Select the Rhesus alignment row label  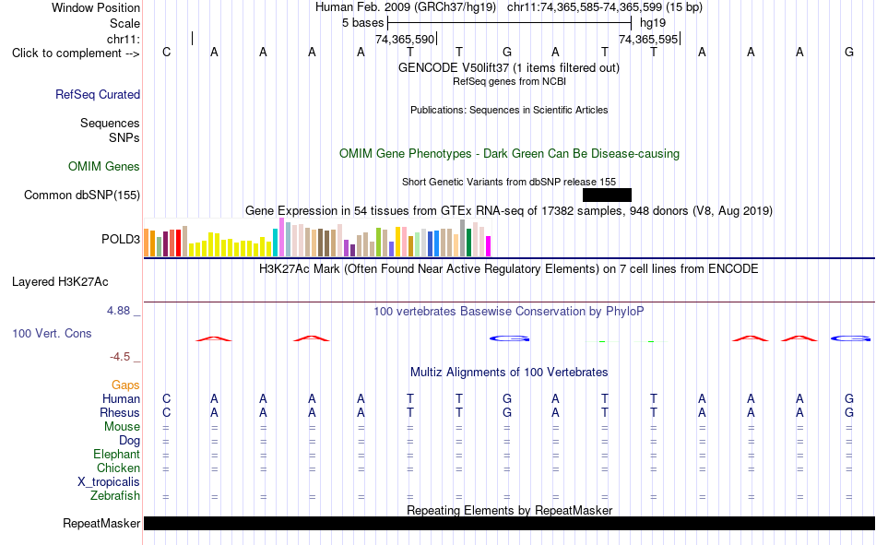tap(120, 412)
